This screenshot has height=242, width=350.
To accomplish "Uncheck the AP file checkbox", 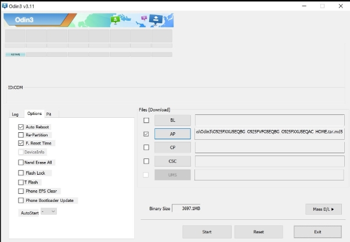I will tap(146, 134).
